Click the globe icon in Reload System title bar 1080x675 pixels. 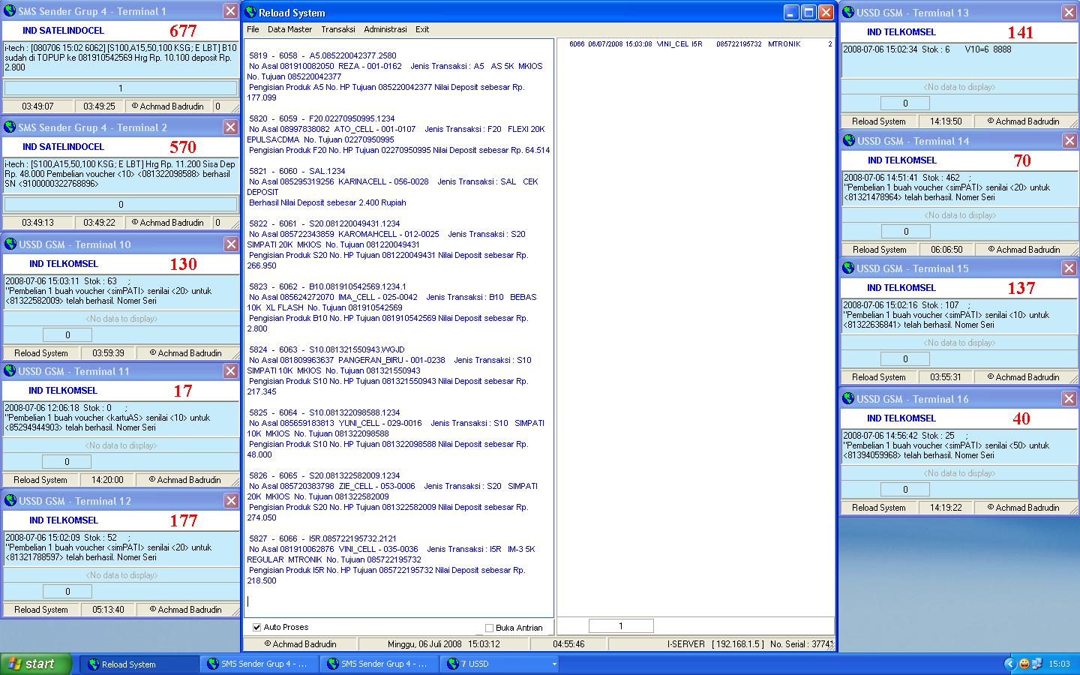pos(250,12)
